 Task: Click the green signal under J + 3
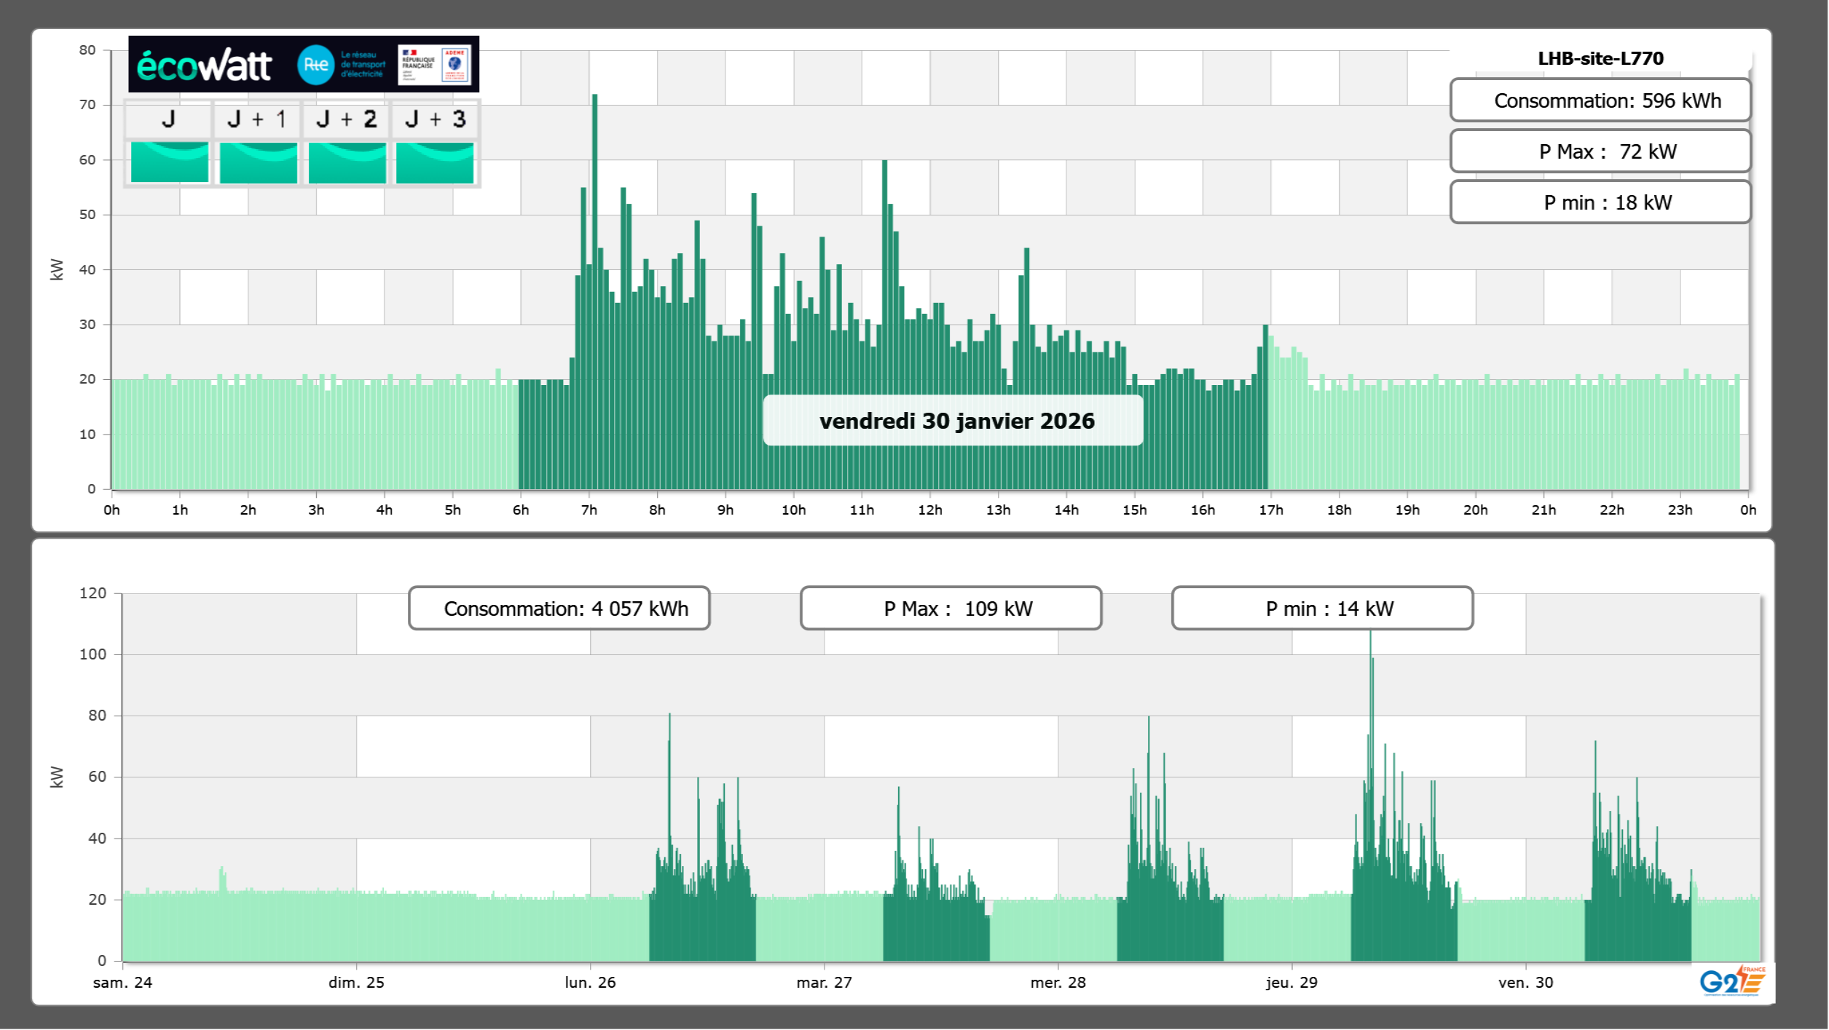point(435,162)
